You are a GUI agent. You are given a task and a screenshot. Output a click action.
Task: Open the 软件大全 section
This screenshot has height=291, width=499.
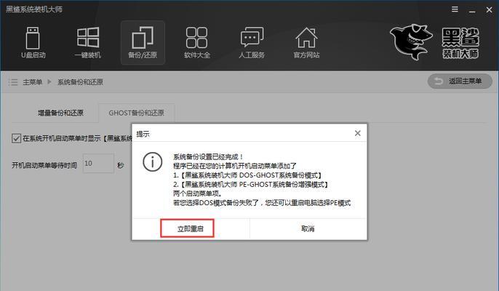[197, 43]
